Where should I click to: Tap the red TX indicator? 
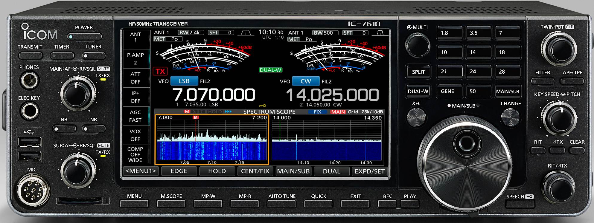160,71
